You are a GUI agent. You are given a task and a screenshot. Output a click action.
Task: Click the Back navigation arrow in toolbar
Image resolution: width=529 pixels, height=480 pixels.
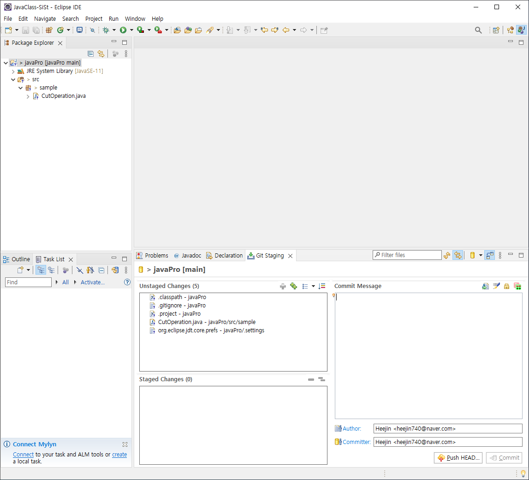pos(286,30)
